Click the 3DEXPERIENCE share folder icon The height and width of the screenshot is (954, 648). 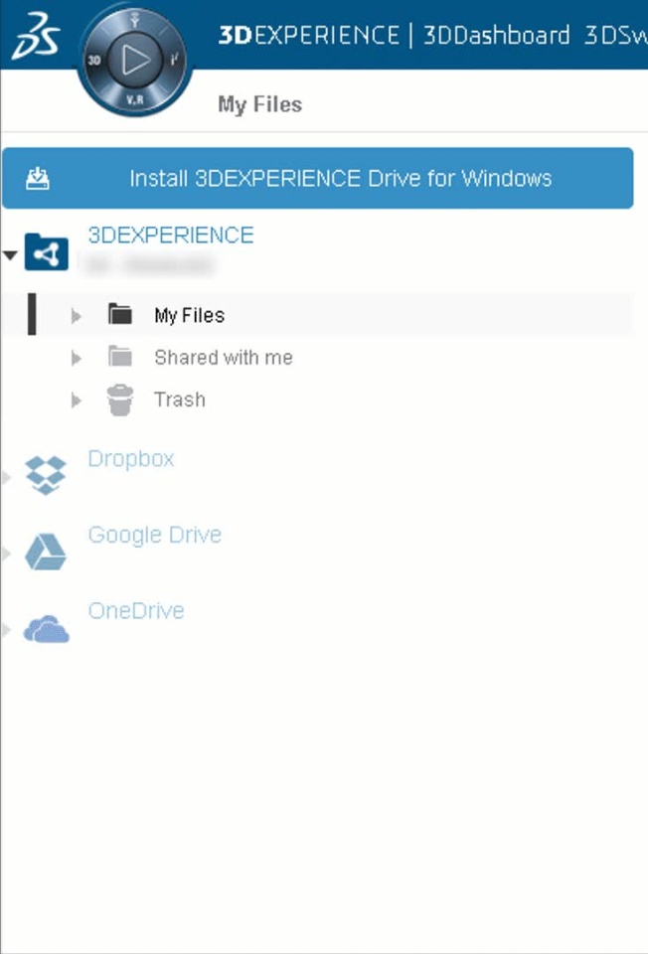click(47, 251)
